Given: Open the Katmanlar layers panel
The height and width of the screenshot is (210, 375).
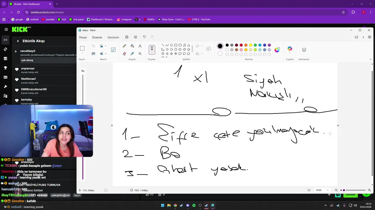Looking at the screenshot, I should point(304,50).
